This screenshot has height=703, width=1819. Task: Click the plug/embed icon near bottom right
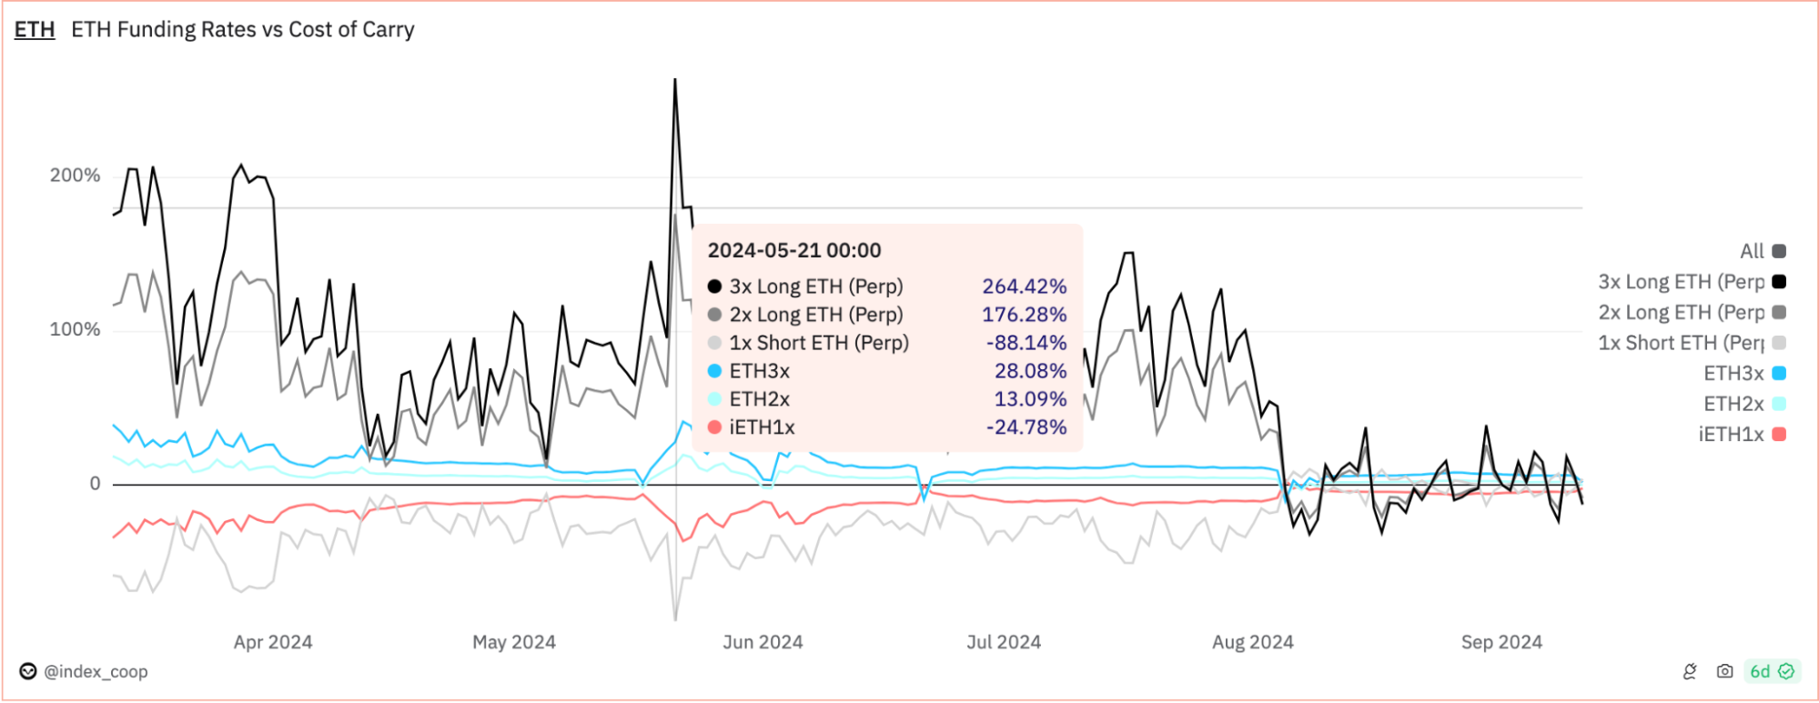coord(1690,670)
